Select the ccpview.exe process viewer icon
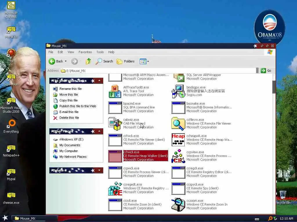The height and width of the screenshot is (222, 297). 178,156
